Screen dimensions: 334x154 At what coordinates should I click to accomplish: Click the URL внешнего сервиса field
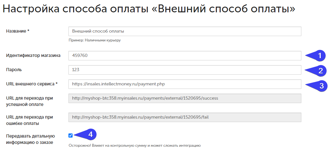184,84
